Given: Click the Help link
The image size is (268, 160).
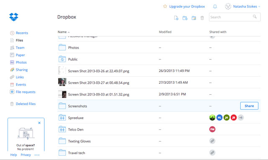Looking at the screenshot, I should (13, 155).
